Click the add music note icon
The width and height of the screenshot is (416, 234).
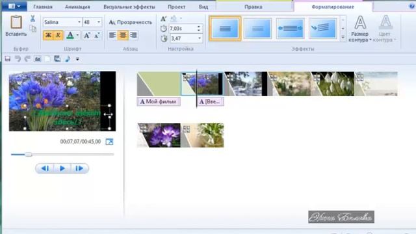[68, 59]
